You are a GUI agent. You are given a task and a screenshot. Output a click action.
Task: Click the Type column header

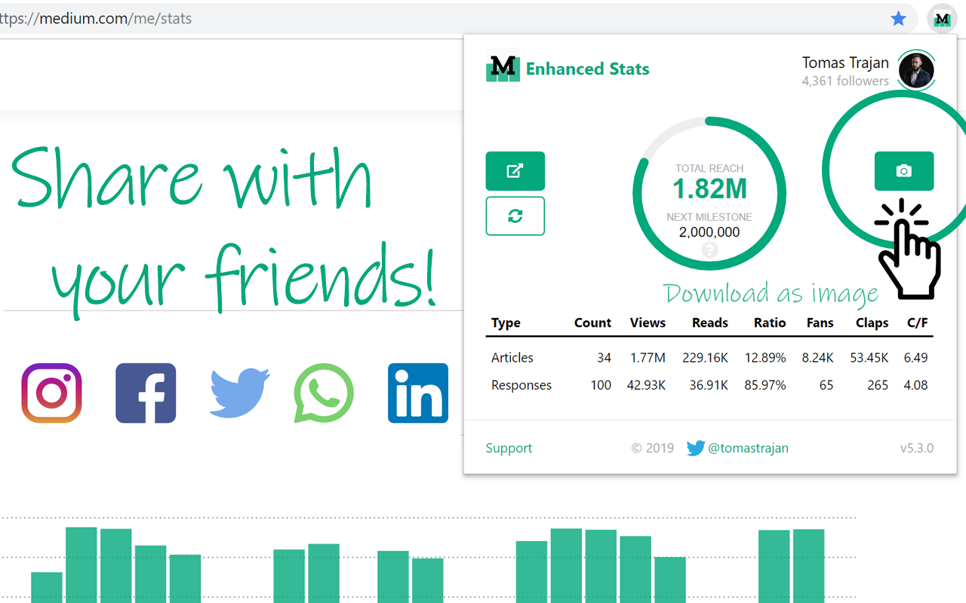(506, 323)
